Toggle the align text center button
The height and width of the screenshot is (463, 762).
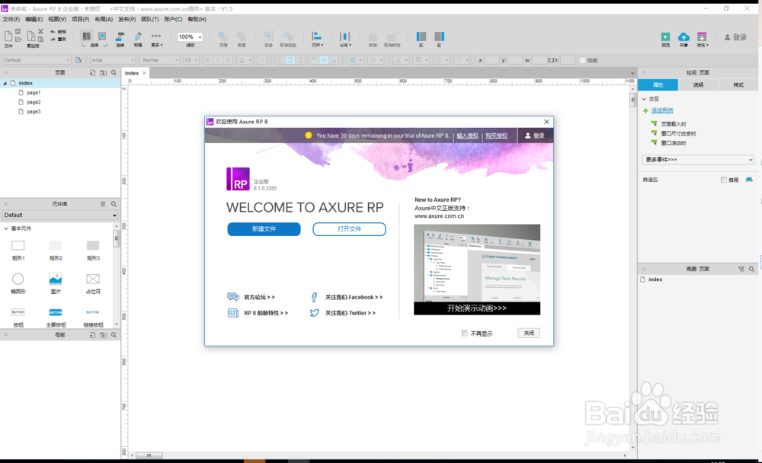[290, 60]
